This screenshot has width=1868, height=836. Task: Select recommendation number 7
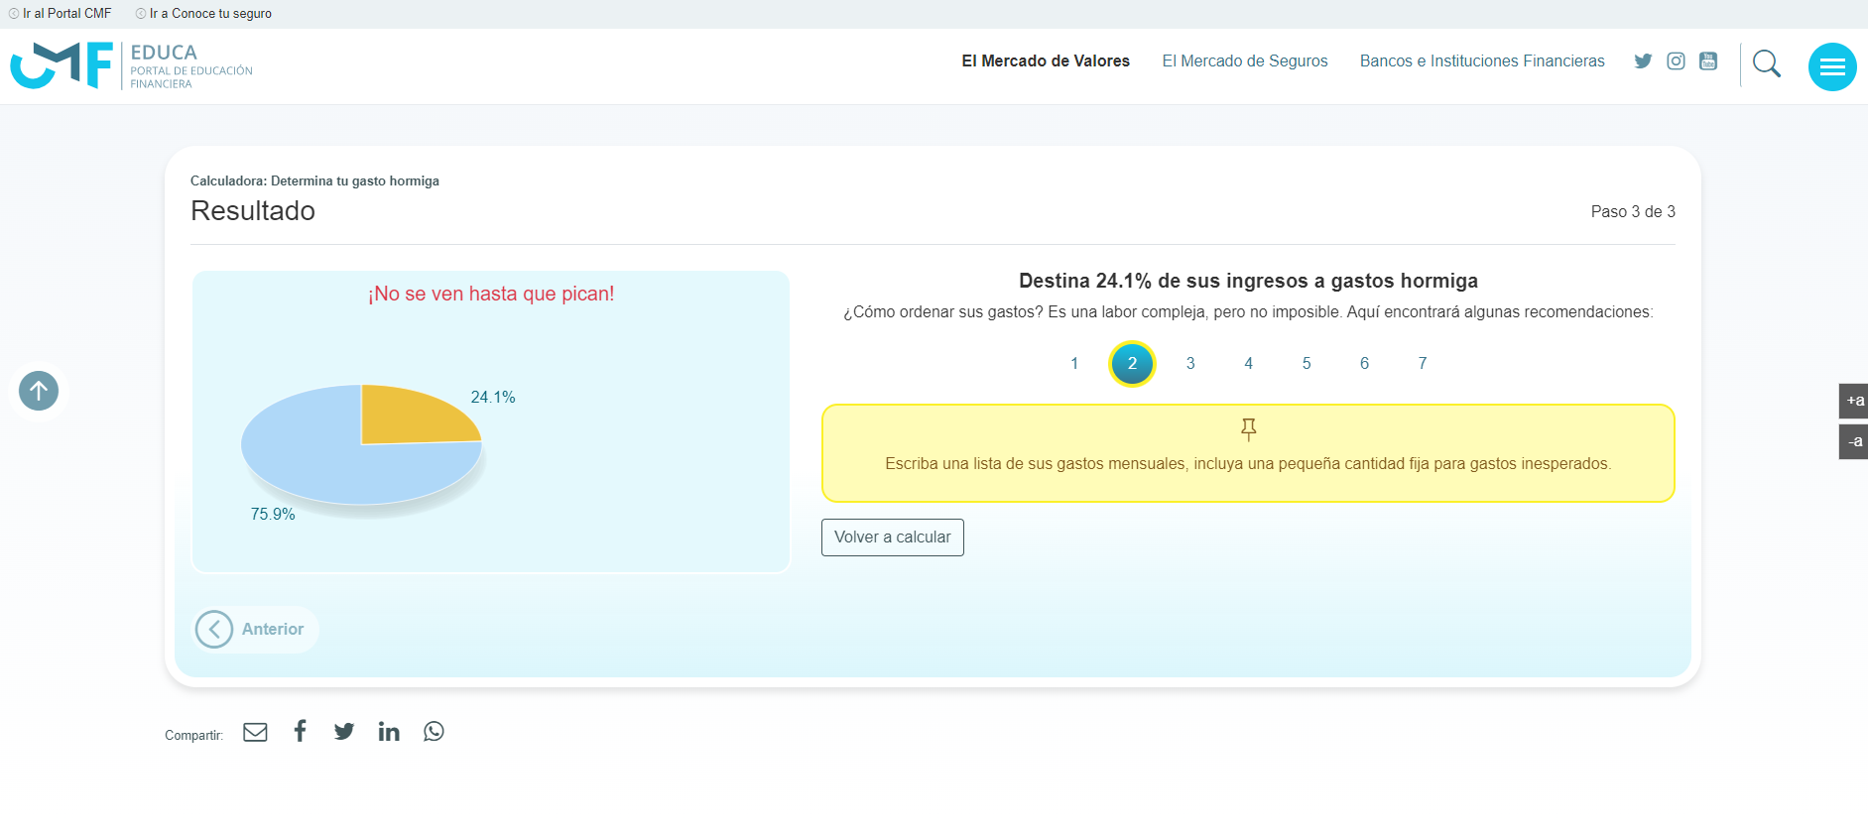point(1422,364)
